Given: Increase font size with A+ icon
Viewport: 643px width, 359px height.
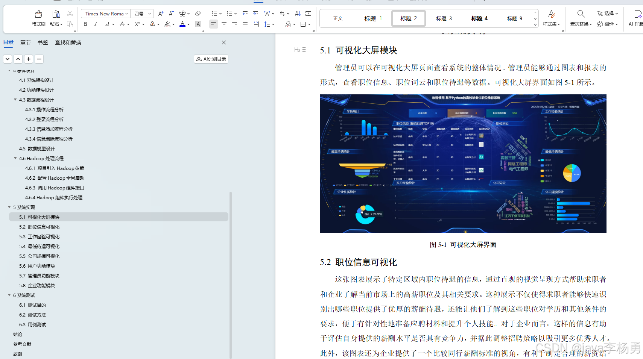Looking at the screenshot, I should [x=161, y=14].
